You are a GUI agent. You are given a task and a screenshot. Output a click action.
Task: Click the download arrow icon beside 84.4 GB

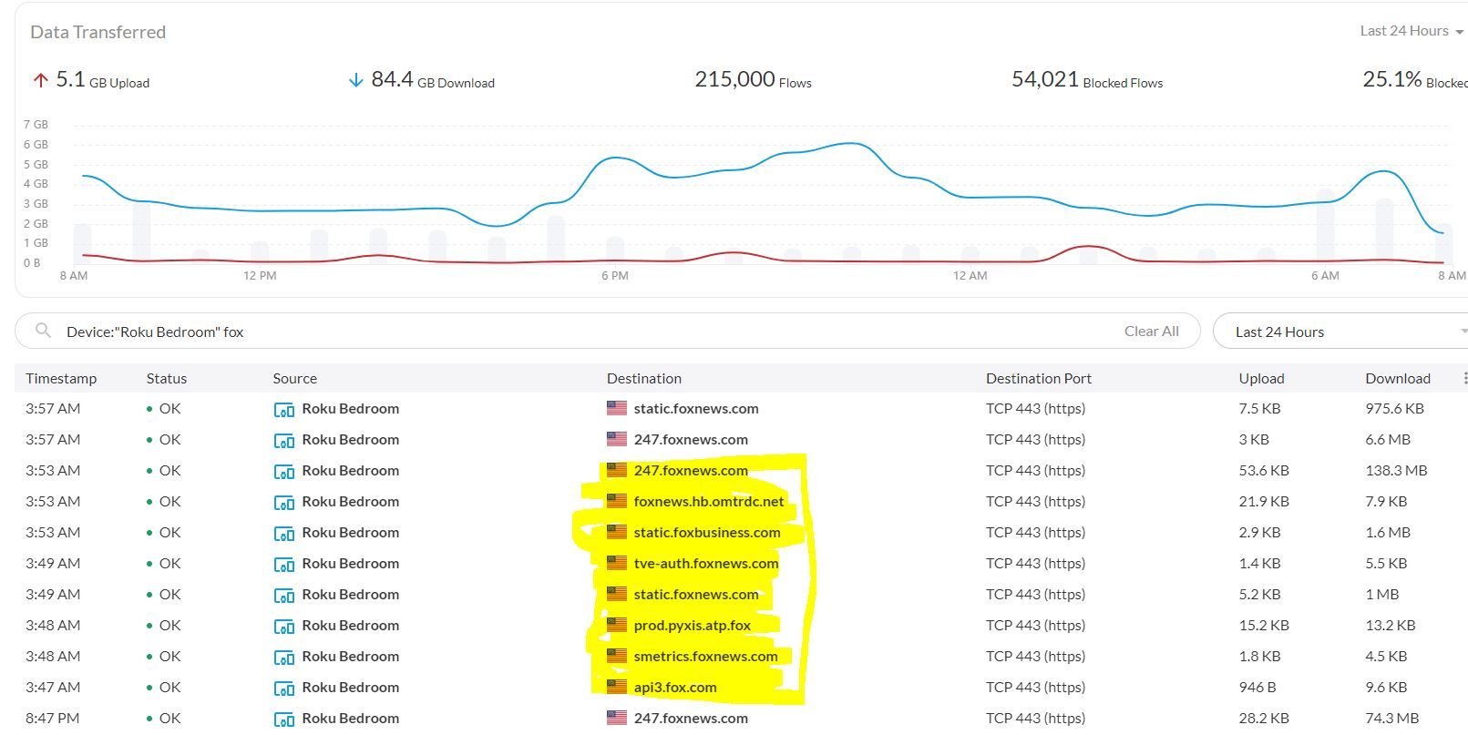[355, 80]
